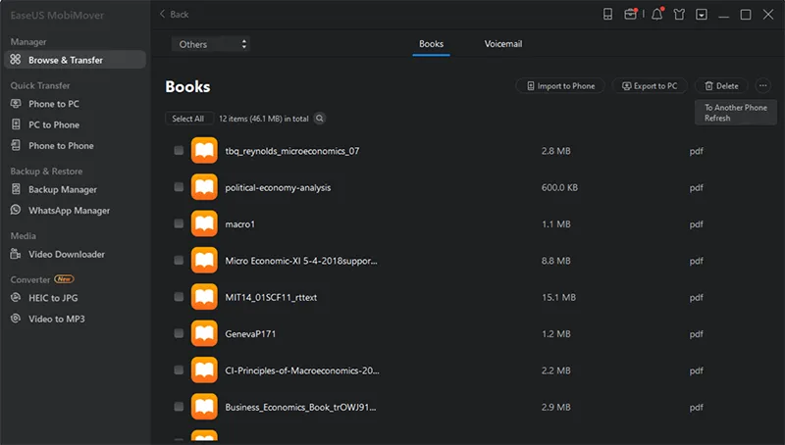Image resolution: width=785 pixels, height=445 pixels.
Task: Click the macro1 book icon
Action: coord(204,223)
